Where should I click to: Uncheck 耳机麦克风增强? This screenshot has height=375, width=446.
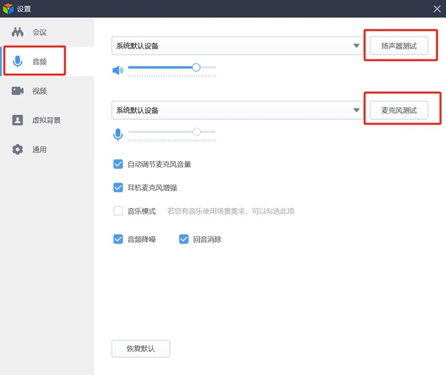(x=118, y=187)
